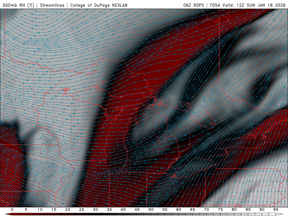Click the "55" label on the color scale
Screen dimensions: 288x216
tap(165, 210)
